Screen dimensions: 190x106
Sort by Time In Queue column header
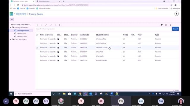[46, 35]
